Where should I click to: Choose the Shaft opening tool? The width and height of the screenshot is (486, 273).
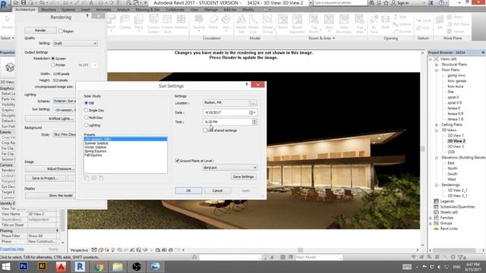(x=385, y=22)
